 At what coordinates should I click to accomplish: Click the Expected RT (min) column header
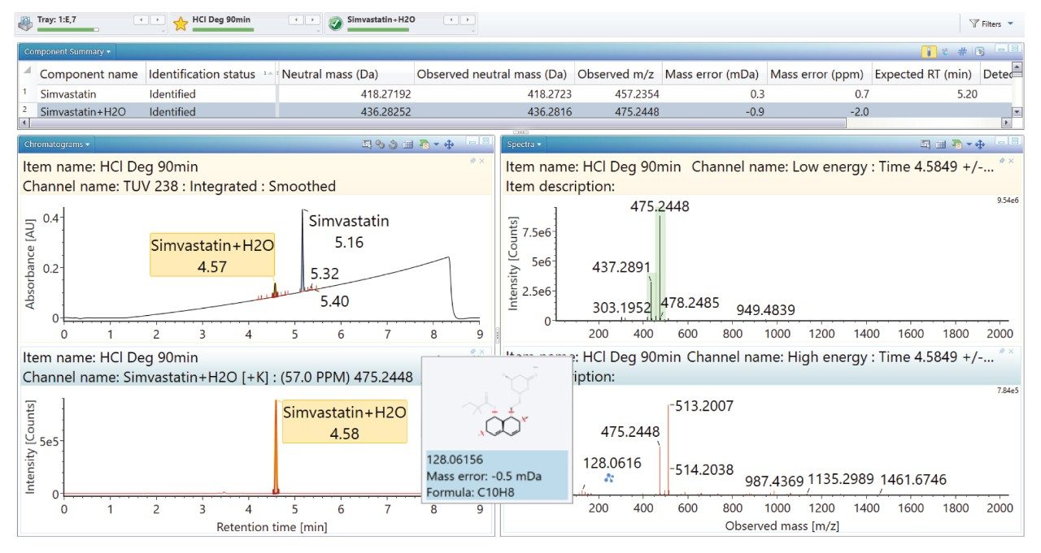click(x=926, y=74)
